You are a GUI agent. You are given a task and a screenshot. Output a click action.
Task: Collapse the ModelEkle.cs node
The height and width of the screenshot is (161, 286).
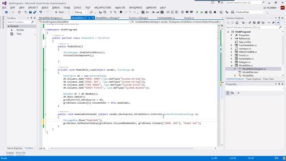tap(231, 65)
